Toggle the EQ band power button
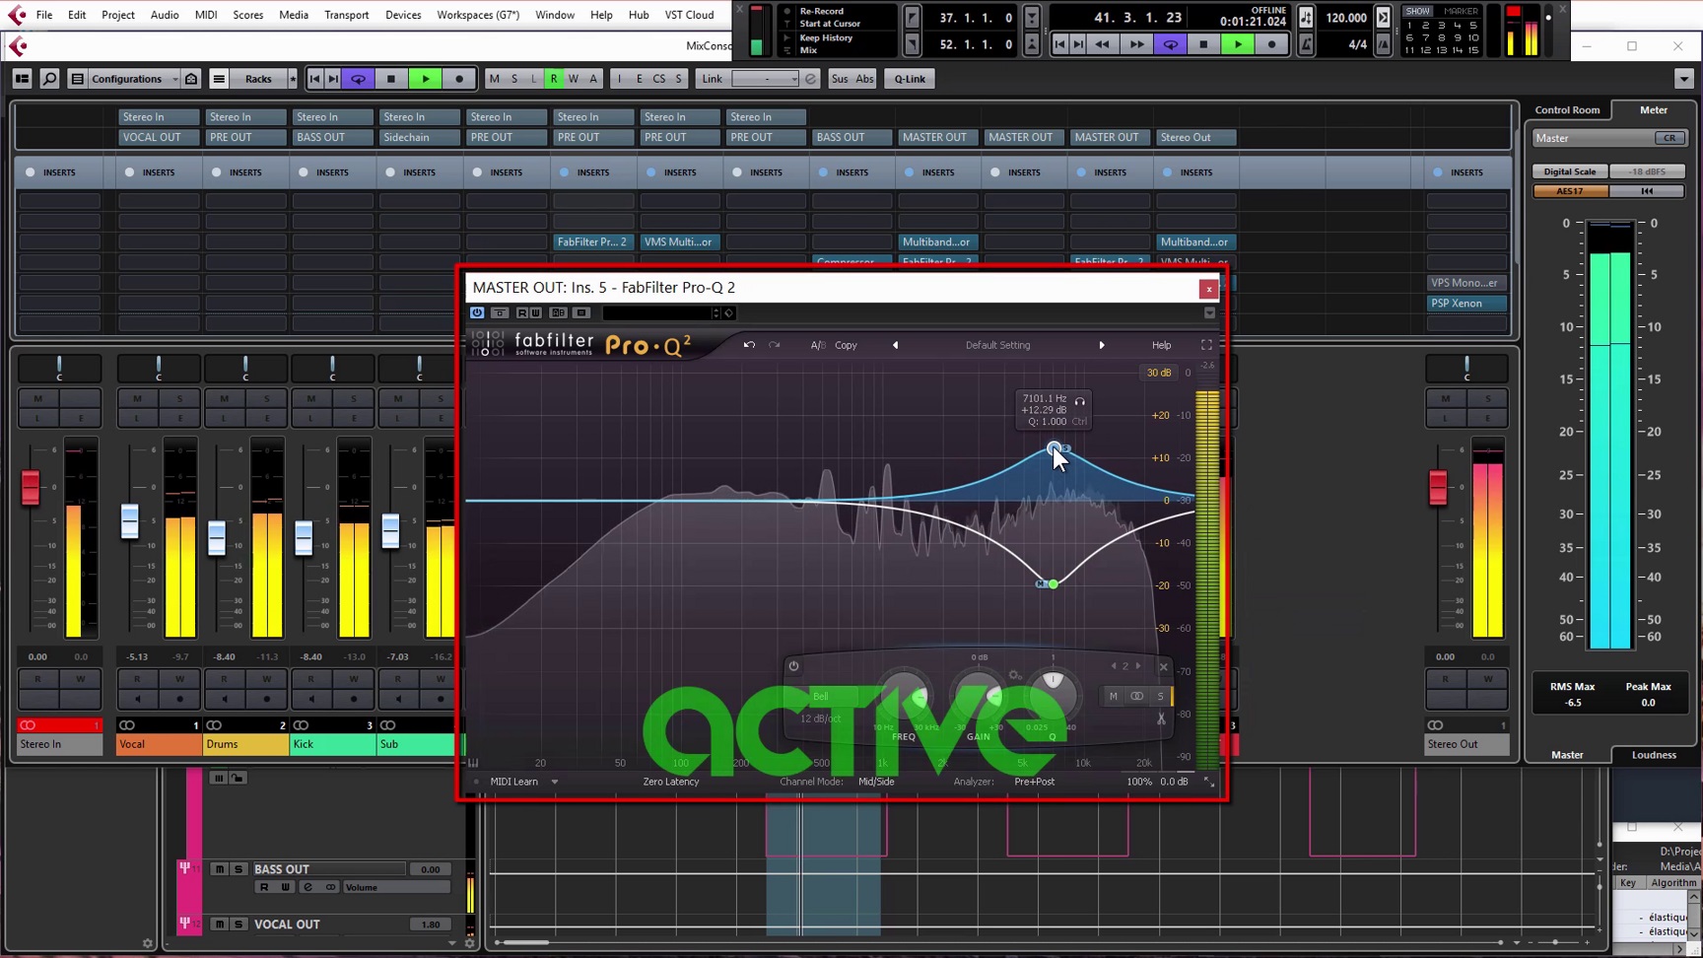The height and width of the screenshot is (958, 1703). click(793, 666)
